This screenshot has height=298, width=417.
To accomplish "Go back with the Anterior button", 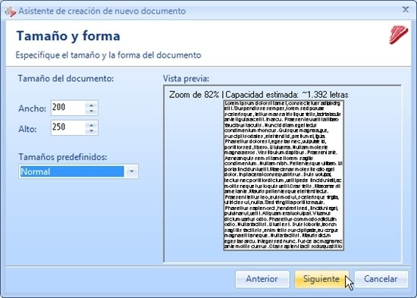I will (262, 279).
